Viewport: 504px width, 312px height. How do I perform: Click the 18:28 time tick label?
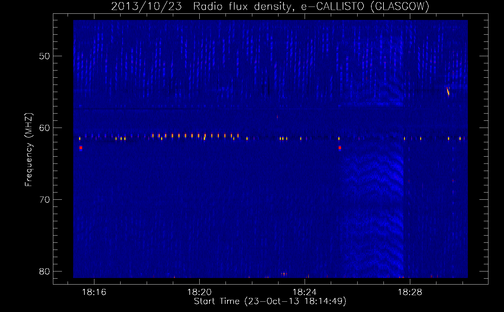pos(410,292)
